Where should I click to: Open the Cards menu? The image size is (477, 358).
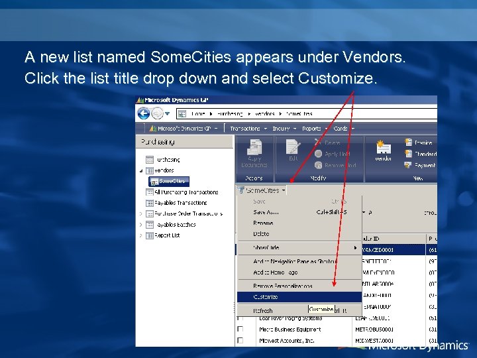point(343,129)
